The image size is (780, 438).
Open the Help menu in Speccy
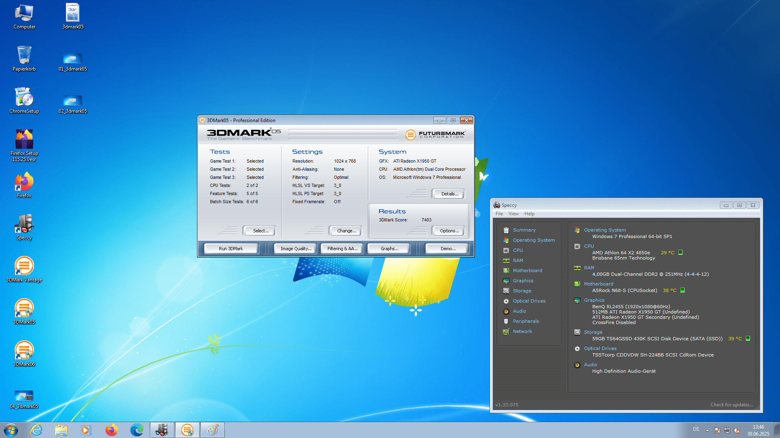pyautogui.click(x=529, y=214)
